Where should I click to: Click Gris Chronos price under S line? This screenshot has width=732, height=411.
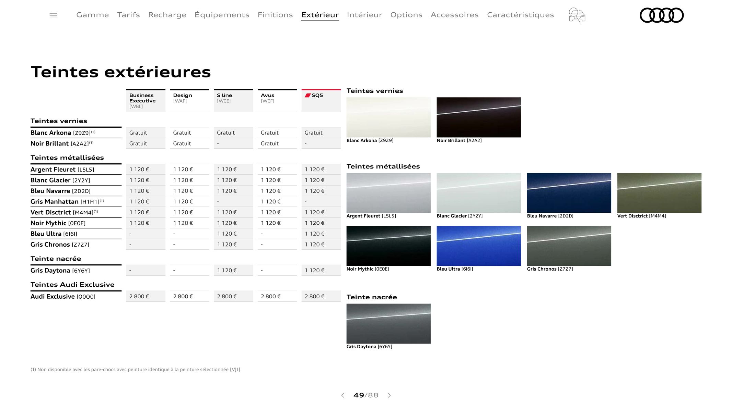(x=233, y=245)
